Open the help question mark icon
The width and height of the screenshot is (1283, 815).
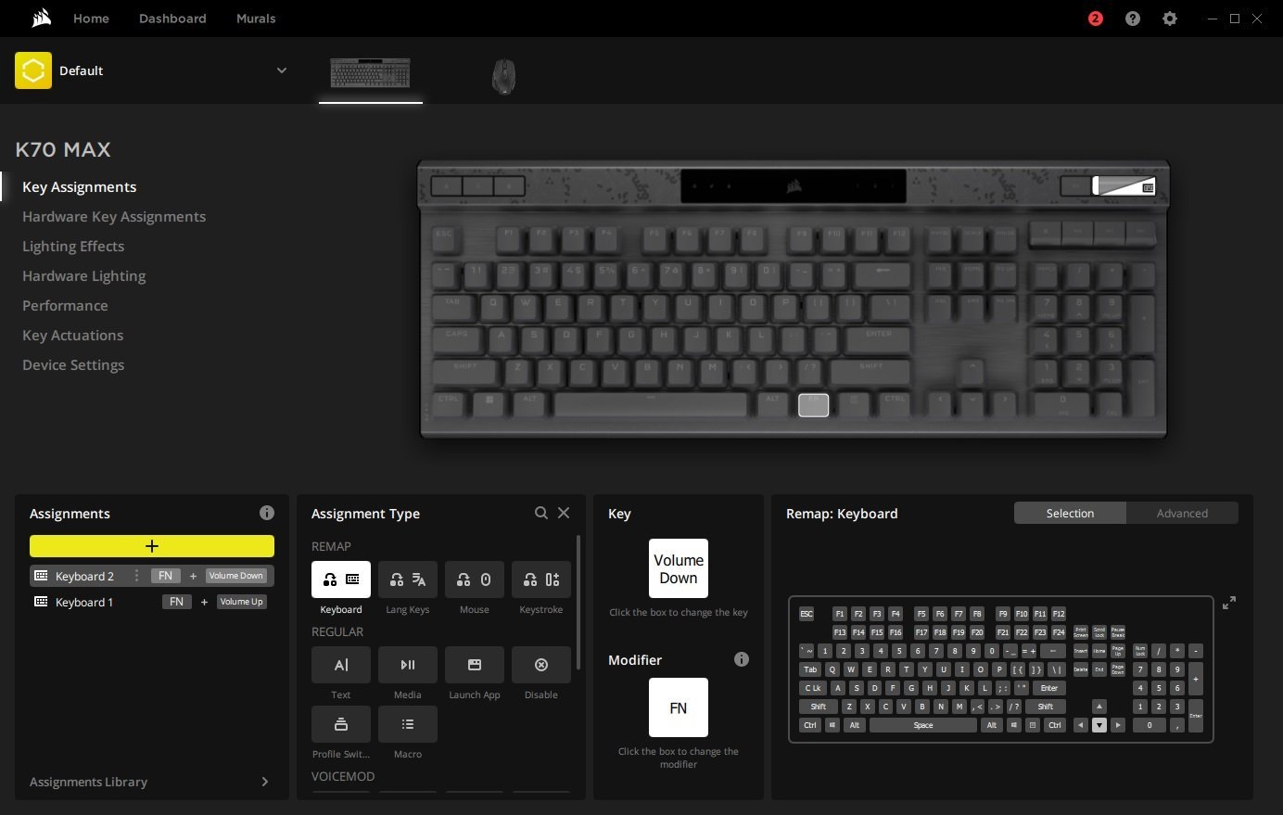pos(1132,19)
